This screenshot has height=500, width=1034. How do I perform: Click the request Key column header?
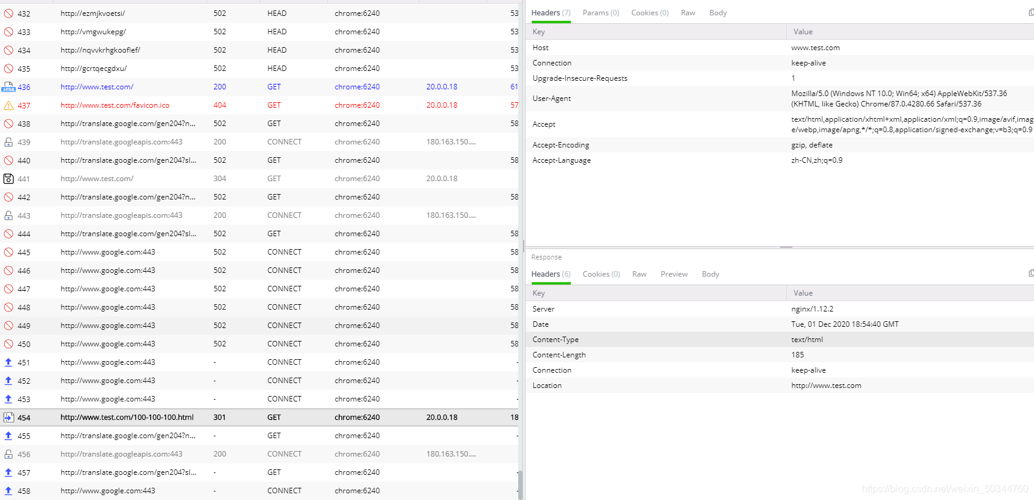pyautogui.click(x=656, y=32)
